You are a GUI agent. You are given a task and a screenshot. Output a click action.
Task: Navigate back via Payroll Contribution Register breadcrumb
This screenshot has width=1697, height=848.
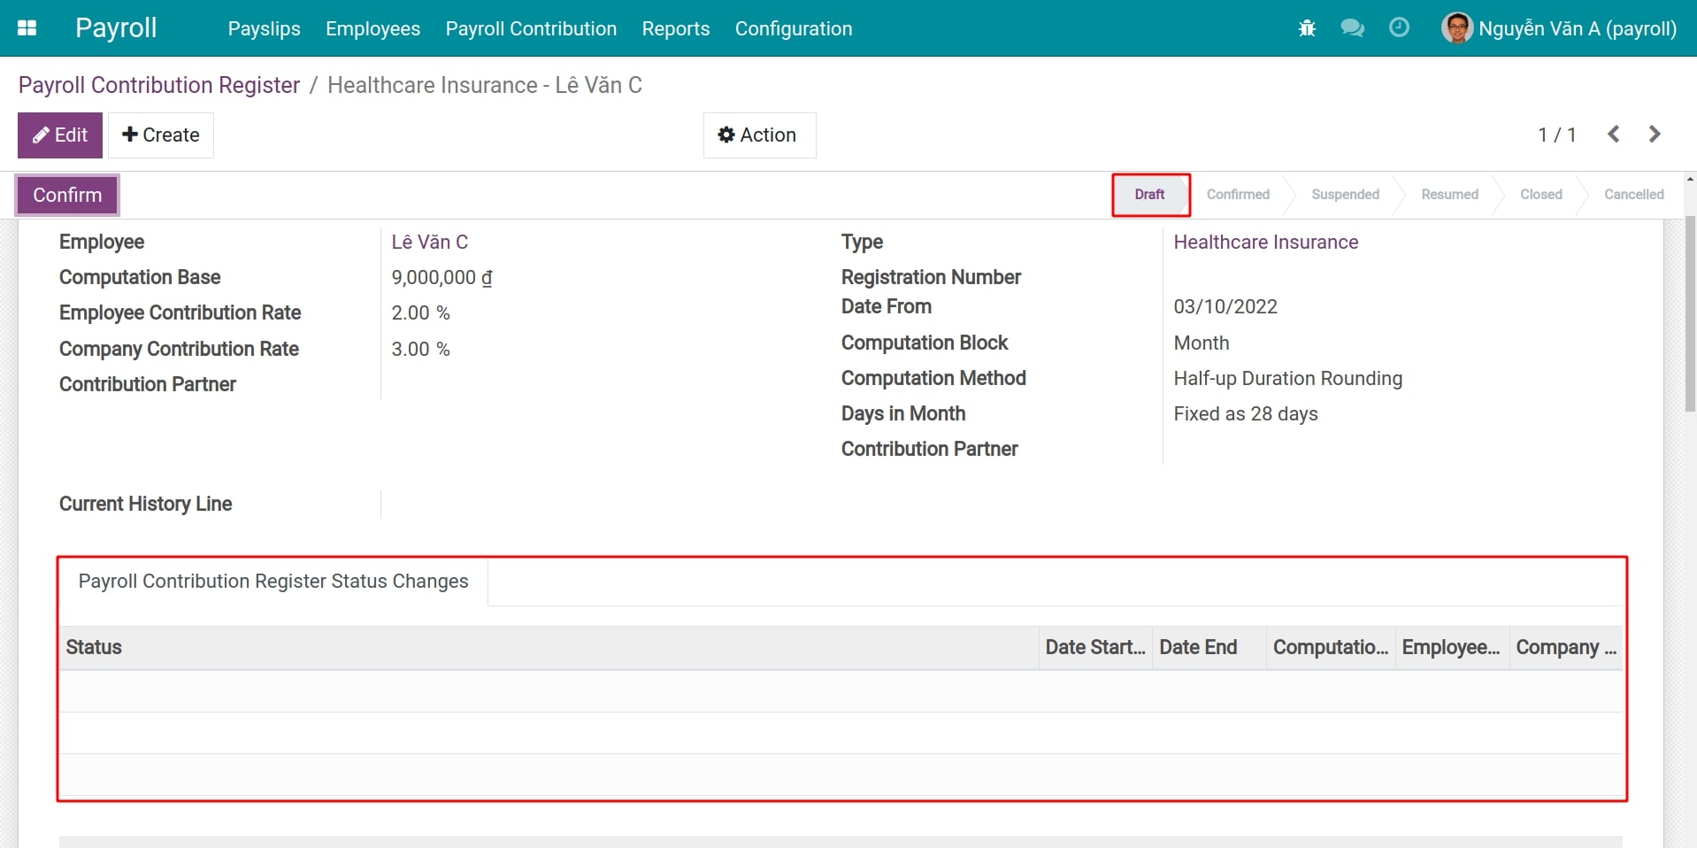158,85
